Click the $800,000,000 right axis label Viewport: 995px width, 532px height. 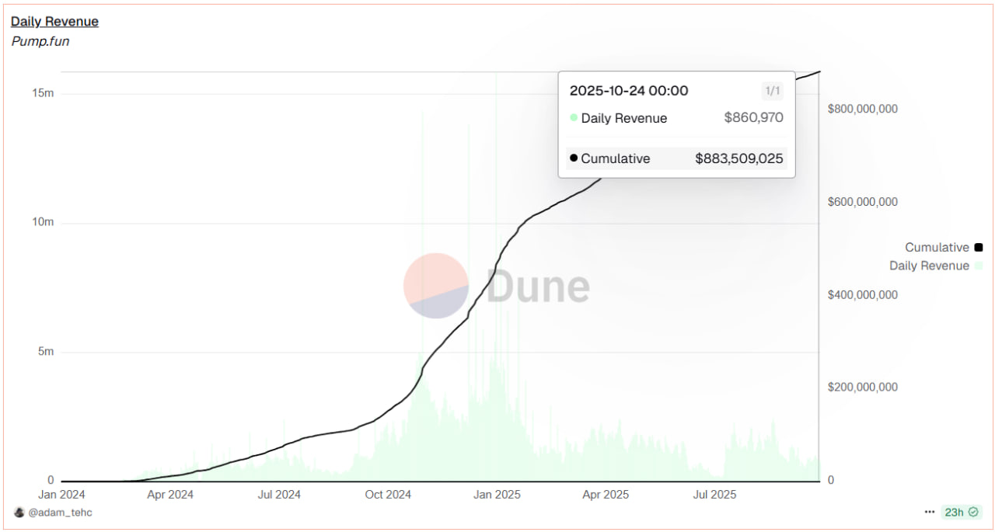tap(863, 109)
